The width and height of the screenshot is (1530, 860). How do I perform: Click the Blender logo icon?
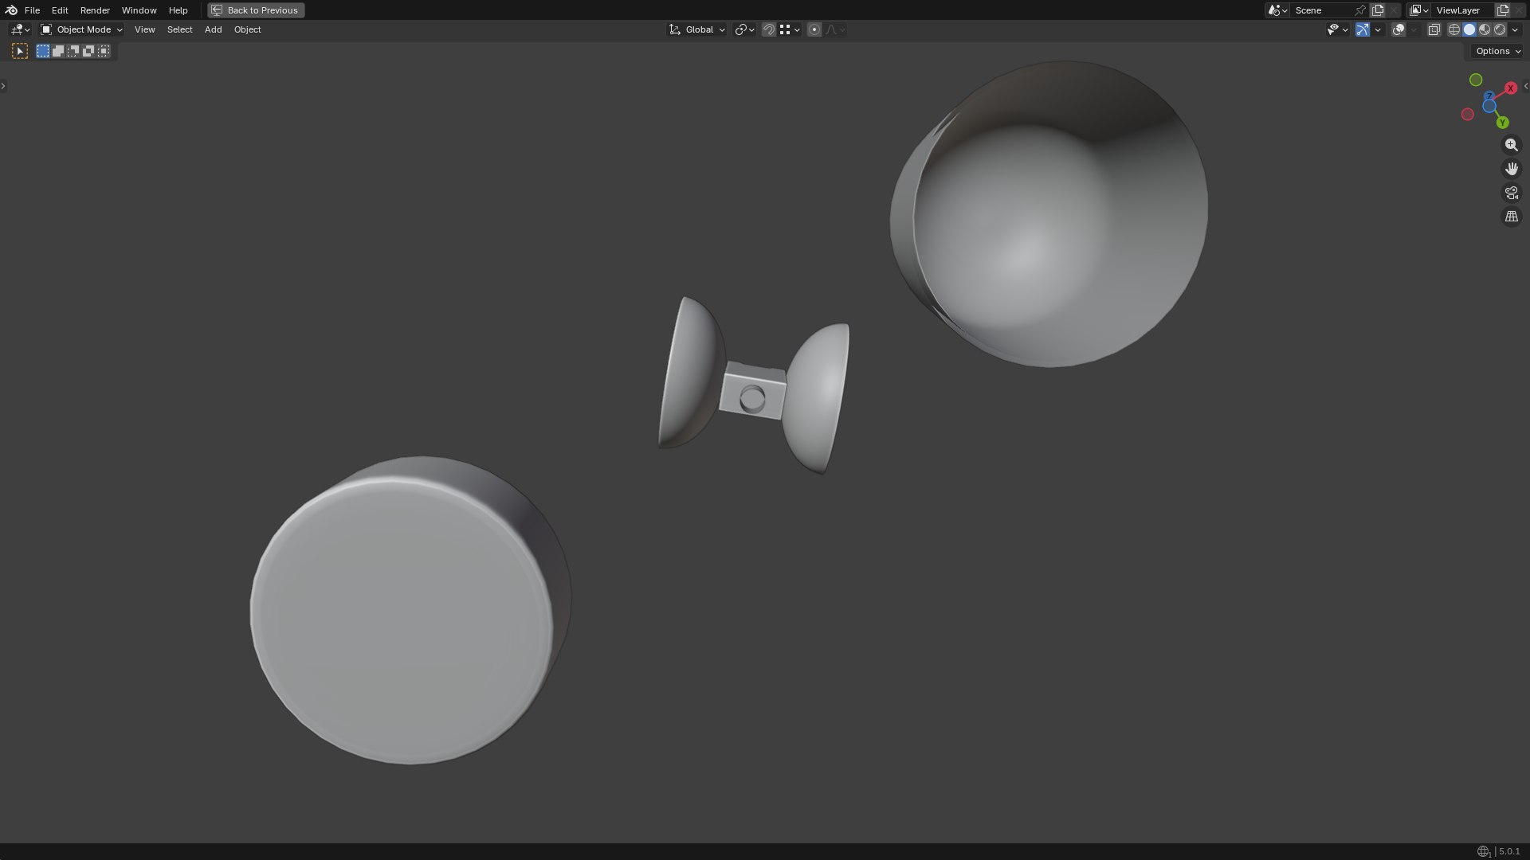pyautogui.click(x=11, y=10)
